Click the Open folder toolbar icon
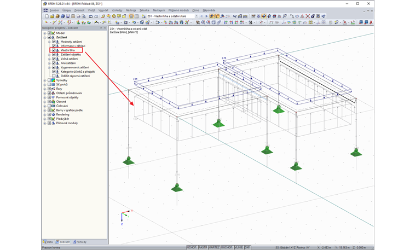This screenshot has height=250, width=416. pyautogui.click(x=52, y=16)
